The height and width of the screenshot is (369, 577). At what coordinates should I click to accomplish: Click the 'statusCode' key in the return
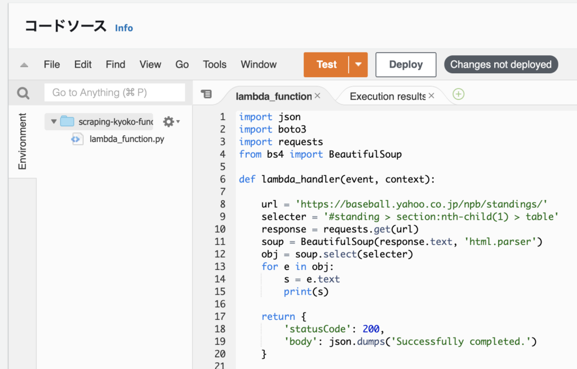coord(317,329)
